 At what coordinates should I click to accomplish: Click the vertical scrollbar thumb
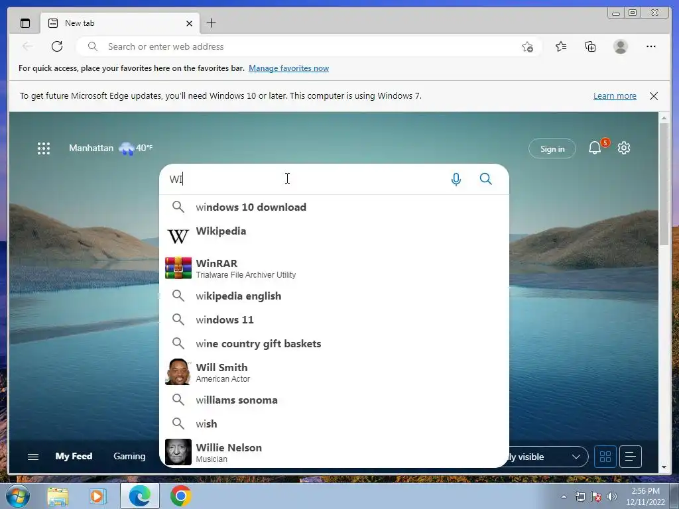(664, 185)
